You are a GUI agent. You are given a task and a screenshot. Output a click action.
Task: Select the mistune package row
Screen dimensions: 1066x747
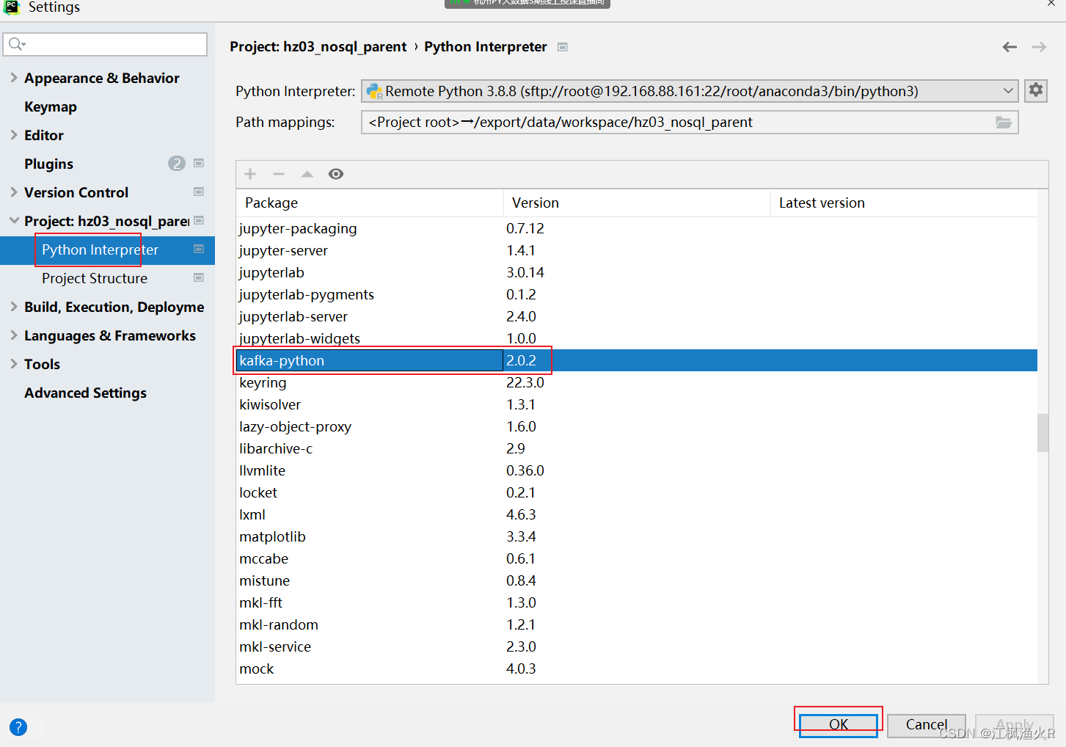pos(637,580)
